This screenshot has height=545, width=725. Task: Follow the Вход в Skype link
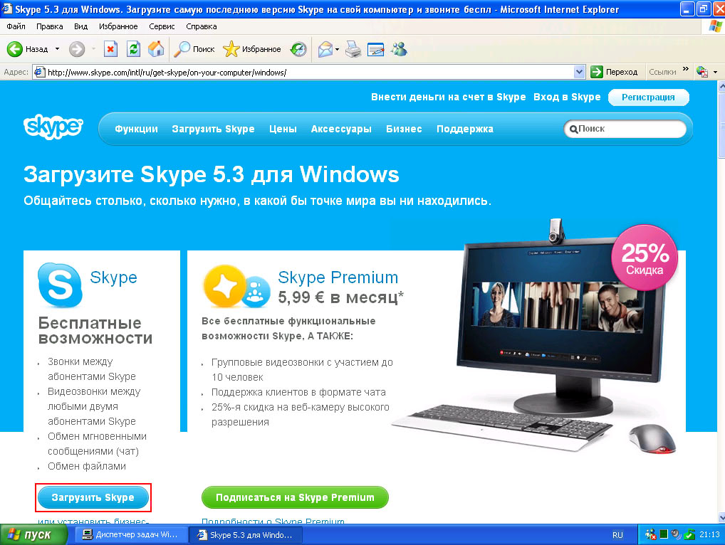[567, 97]
